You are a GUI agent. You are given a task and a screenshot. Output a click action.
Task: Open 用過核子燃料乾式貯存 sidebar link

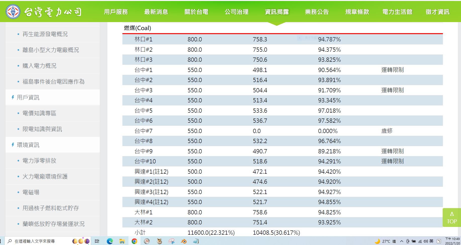pyautogui.click(x=51, y=208)
